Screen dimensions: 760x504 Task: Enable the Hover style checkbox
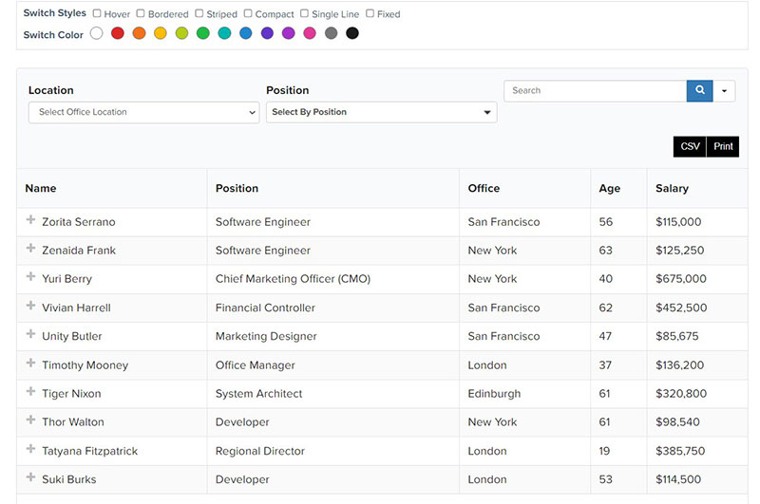click(97, 13)
